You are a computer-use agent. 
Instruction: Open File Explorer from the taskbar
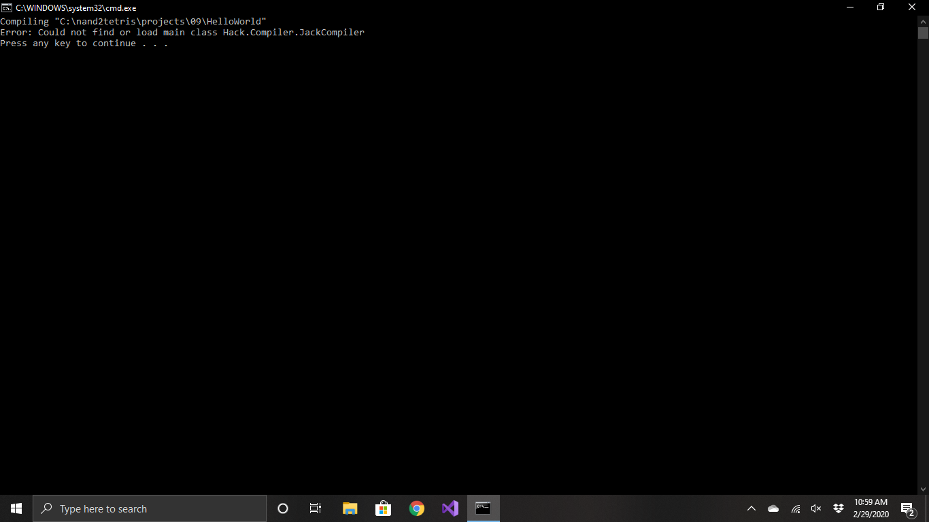click(350, 508)
